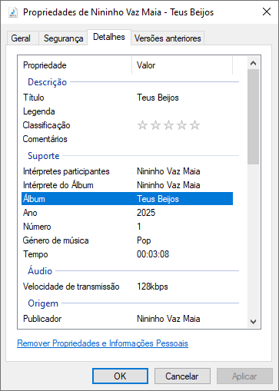Image resolution: width=279 pixels, height=391 pixels.
Task: Click the empty Comentários value field
Action: tap(184, 139)
